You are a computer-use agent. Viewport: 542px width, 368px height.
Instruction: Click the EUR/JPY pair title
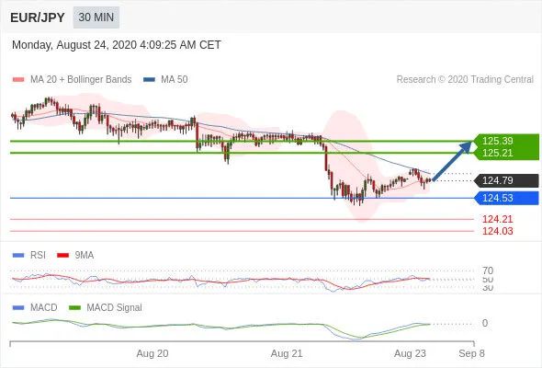point(38,17)
